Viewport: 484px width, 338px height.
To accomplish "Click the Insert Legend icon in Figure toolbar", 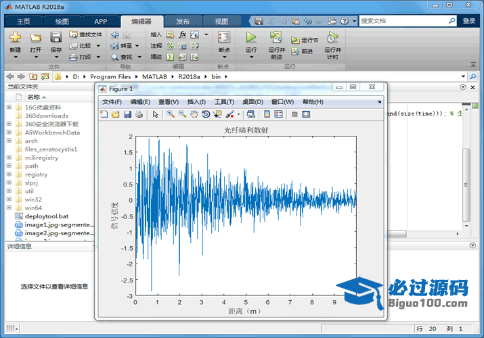I will tap(278, 114).
